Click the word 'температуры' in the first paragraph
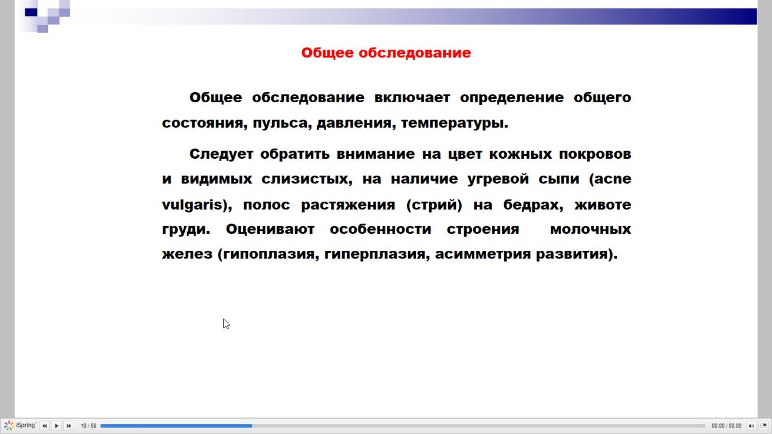This screenshot has width=772, height=434. coord(452,123)
